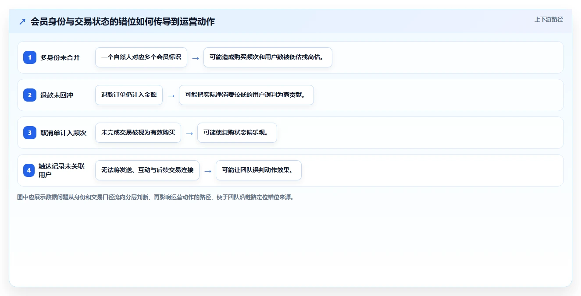Click the number 1 badge for 多身份未合并
This screenshot has height=296, width=581.
tap(29, 57)
